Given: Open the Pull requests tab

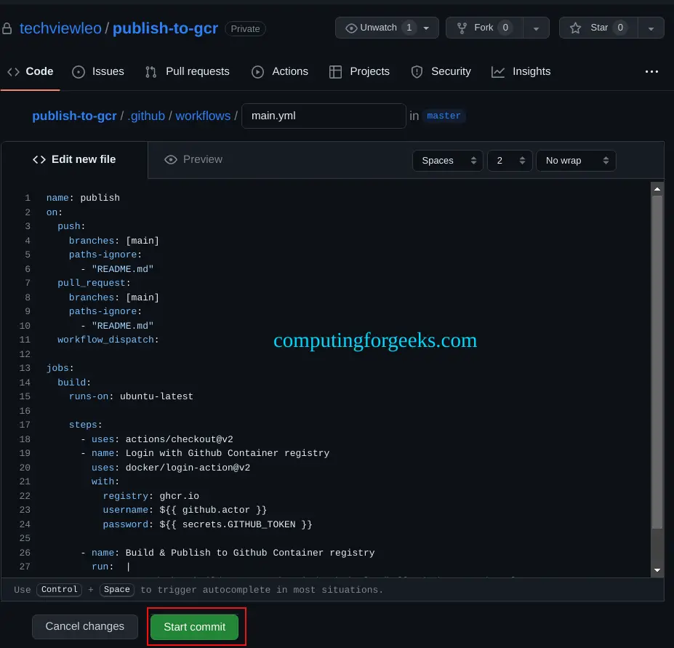Looking at the screenshot, I should point(187,71).
